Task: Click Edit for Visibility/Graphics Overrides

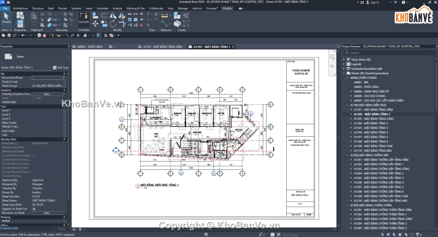Action: point(47,94)
